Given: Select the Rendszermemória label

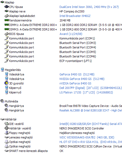Looking at the screenshot, I should (20, 20).
